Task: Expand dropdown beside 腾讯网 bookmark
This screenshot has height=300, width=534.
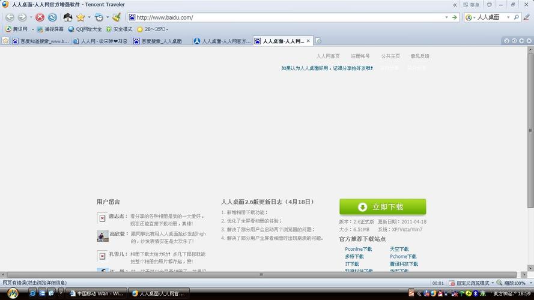Action: click(x=33, y=29)
